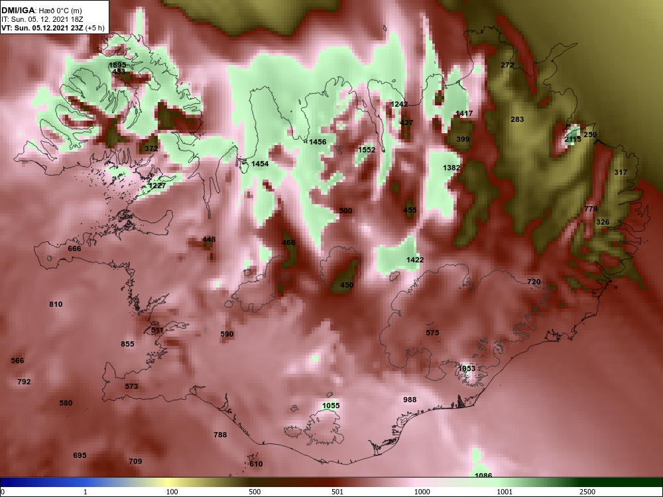
Task: Click the 1001 label on the color scale
Action: 505,492
